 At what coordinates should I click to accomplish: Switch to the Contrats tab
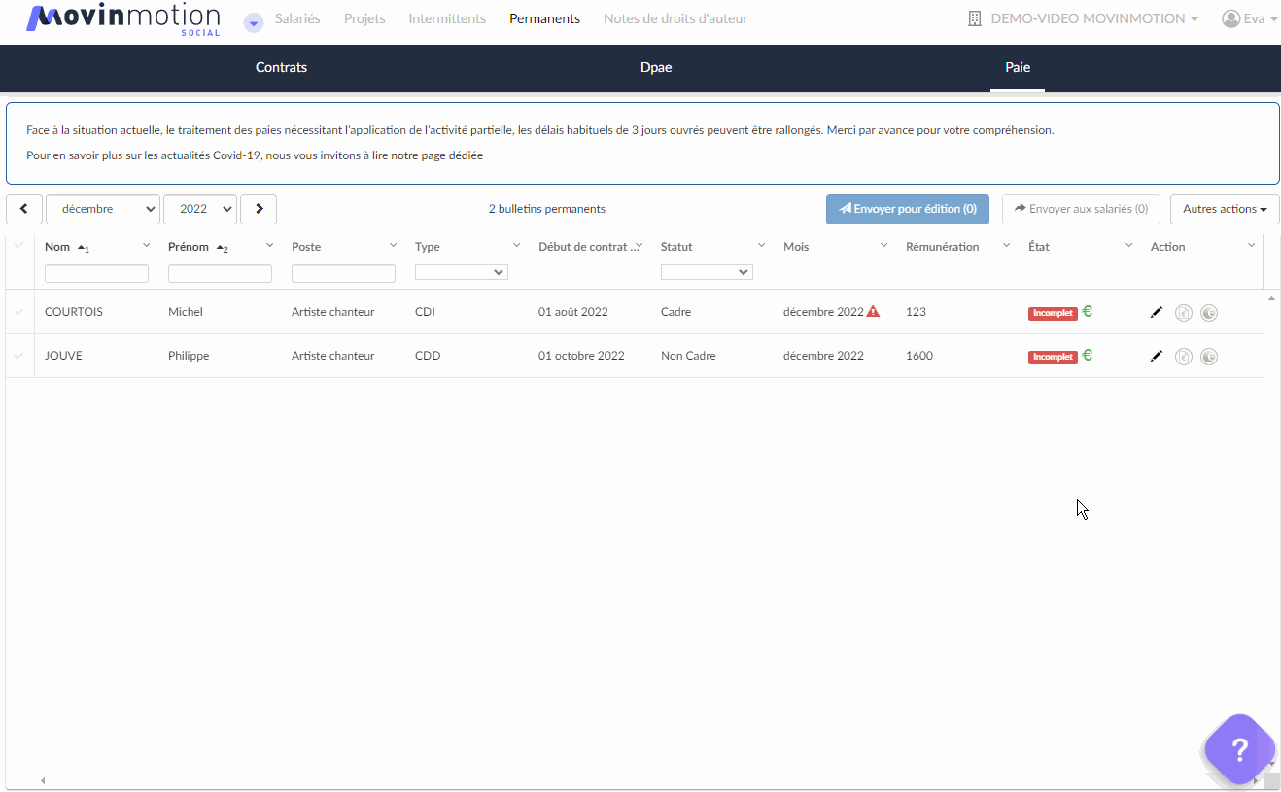[x=281, y=68]
